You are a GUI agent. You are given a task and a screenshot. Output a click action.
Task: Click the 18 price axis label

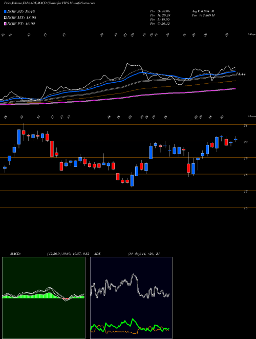(245, 175)
